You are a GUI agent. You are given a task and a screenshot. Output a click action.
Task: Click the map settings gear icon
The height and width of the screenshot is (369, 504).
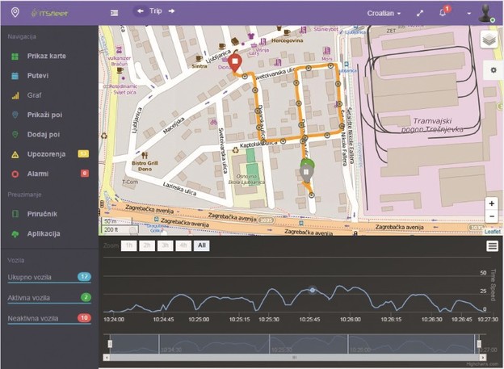[492, 70]
